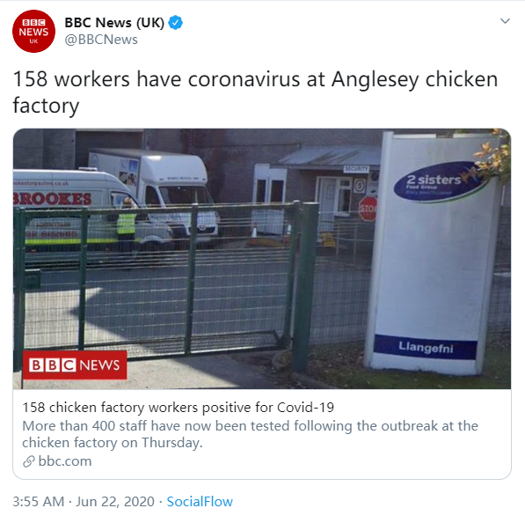Click the card description about 400 staff tested
This screenshot has height=523, width=525.
pyautogui.click(x=250, y=434)
